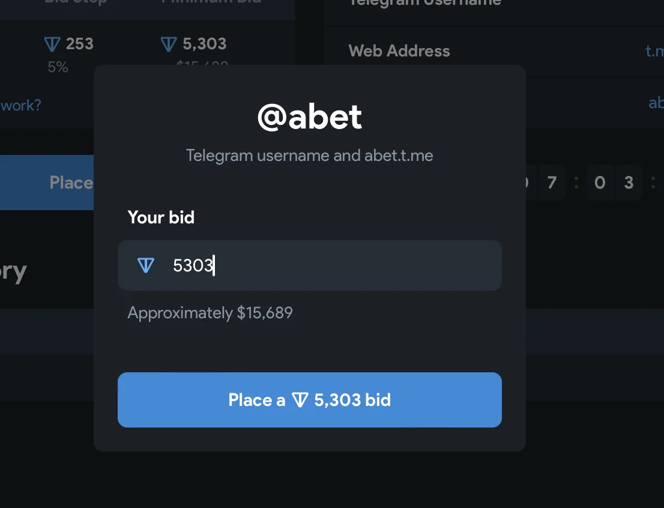Screen dimensions: 664x508
Task: Click the 'Your bid' label
Action: coord(161,217)
